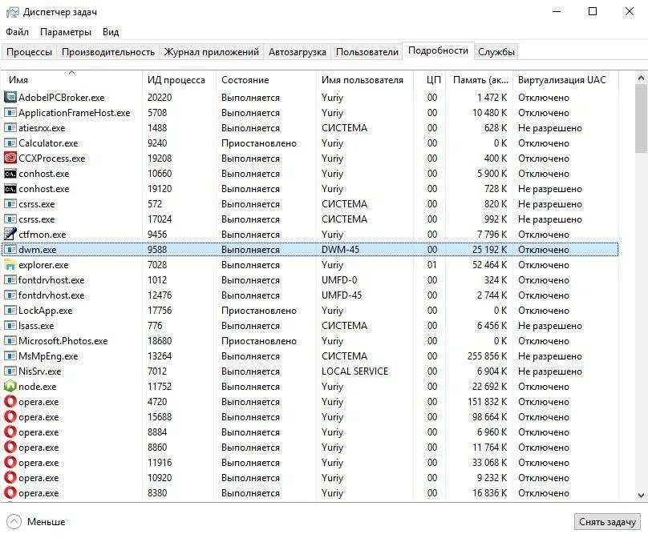Click the dwm.exe process icon
The width and height of the screenshot is (648, 538).
coord(10,249)
